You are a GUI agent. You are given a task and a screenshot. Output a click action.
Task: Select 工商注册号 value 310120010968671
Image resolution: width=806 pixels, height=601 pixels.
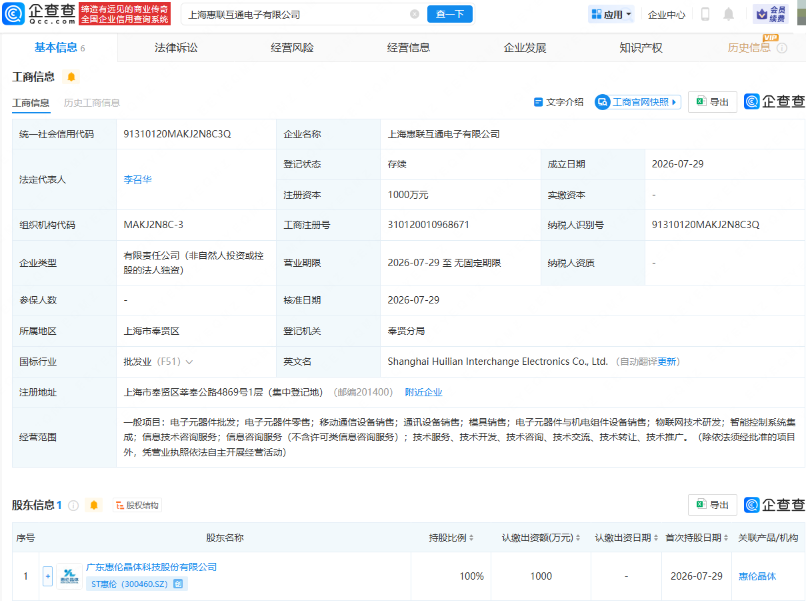point(428,225)
